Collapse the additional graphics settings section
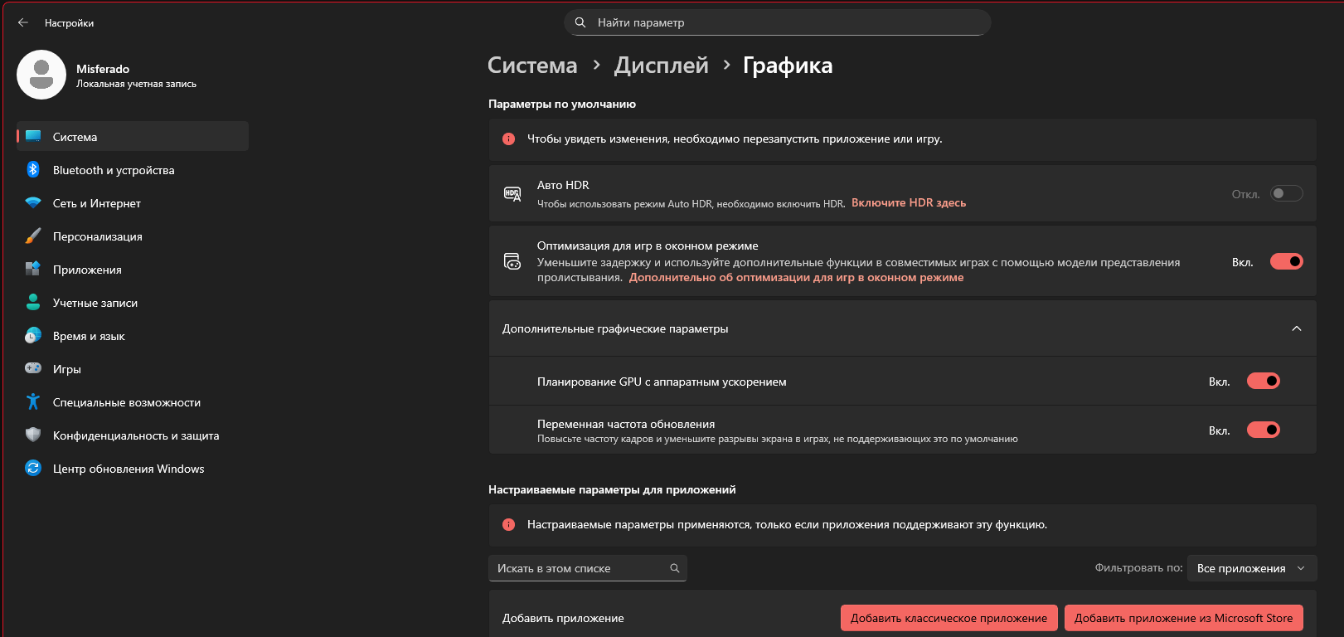1344x637 pixels. click(1297, 328)
